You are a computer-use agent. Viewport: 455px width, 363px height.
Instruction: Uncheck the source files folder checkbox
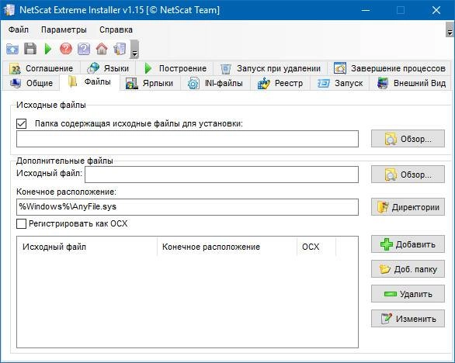pos(22,123)
